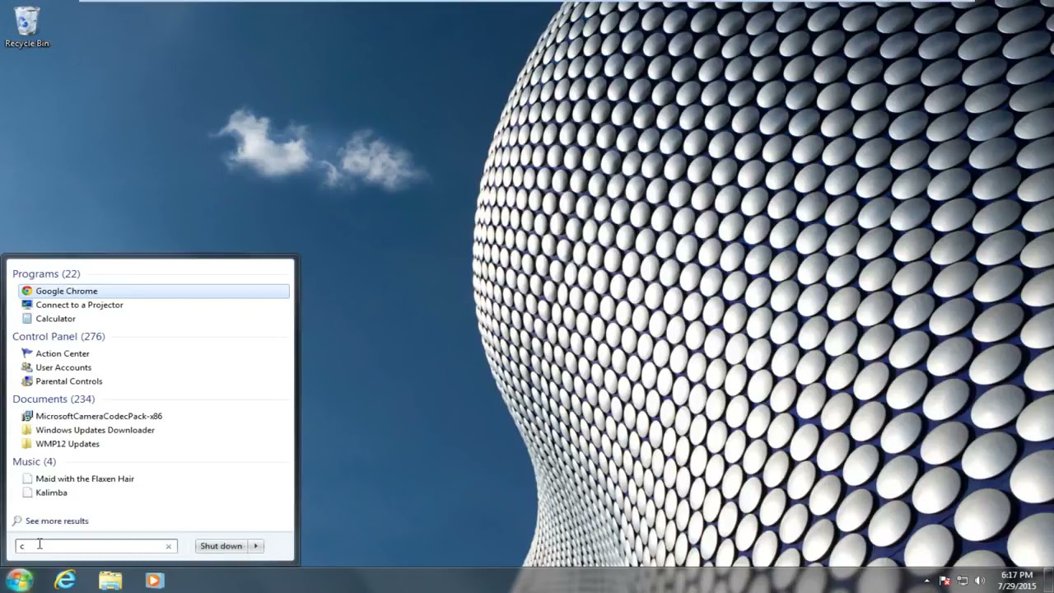The height and width of the screenshot is (593, 1054).
Task: Open Calculator from Programs results
Action: coord(55,319)
